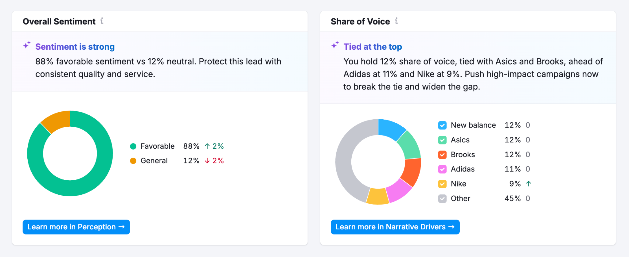629x257 pixels.
Task: Click the orange General legend dot
Action: click(133, 161)
